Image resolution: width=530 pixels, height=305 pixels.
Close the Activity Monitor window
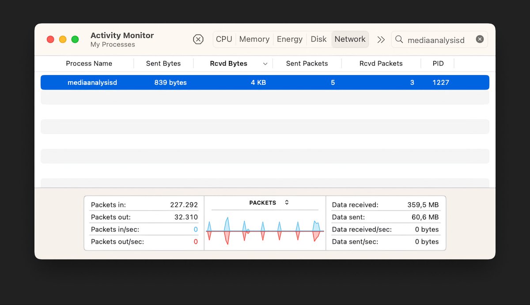50,39
